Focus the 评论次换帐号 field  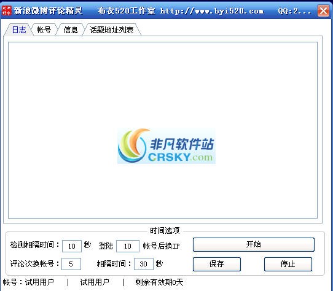coord(71,264)
